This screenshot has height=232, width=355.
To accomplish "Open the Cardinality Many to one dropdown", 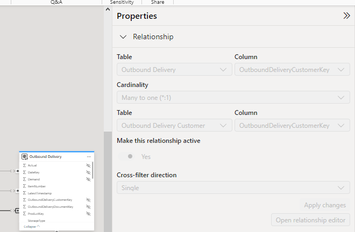I will click(x=233, y=97).
